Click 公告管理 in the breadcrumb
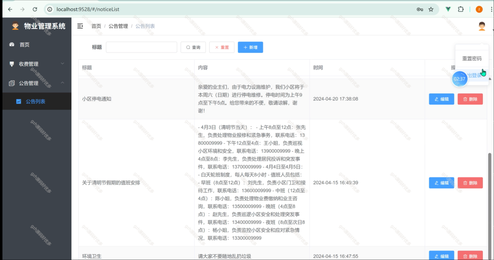The height and width of the screenshot is (260, 494). pyautogui.click(x=118, y=26)
